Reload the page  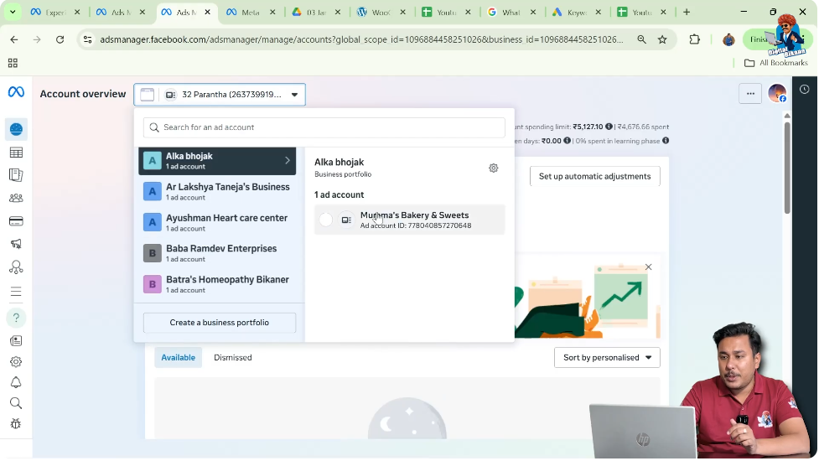click(60, 39)
